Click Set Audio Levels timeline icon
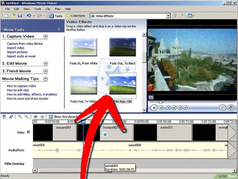238x179 pixels. 4,117
